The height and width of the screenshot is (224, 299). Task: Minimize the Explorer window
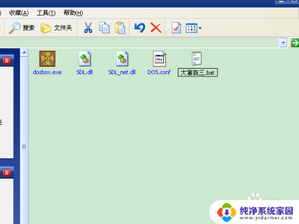coord(281,1)
